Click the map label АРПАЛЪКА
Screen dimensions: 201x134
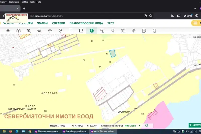pyautogui.click(x=49, y=93)
